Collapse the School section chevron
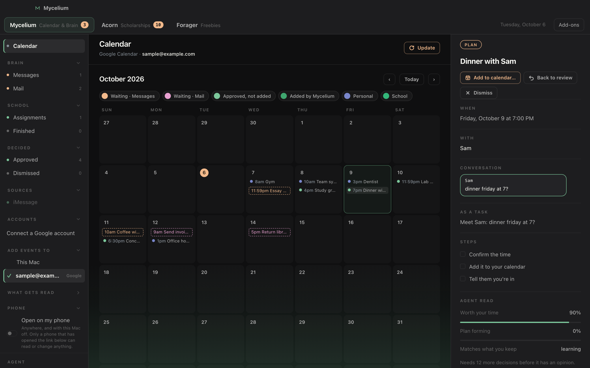590x368 pixels. [78, 105]
